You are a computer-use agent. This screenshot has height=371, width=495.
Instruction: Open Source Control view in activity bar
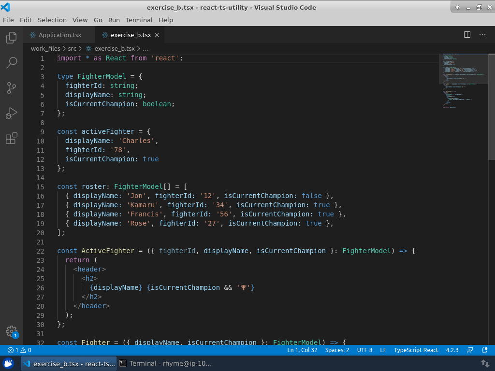[12, 88]
